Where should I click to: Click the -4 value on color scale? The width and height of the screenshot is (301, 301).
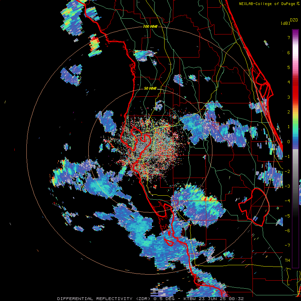(287, 201)
